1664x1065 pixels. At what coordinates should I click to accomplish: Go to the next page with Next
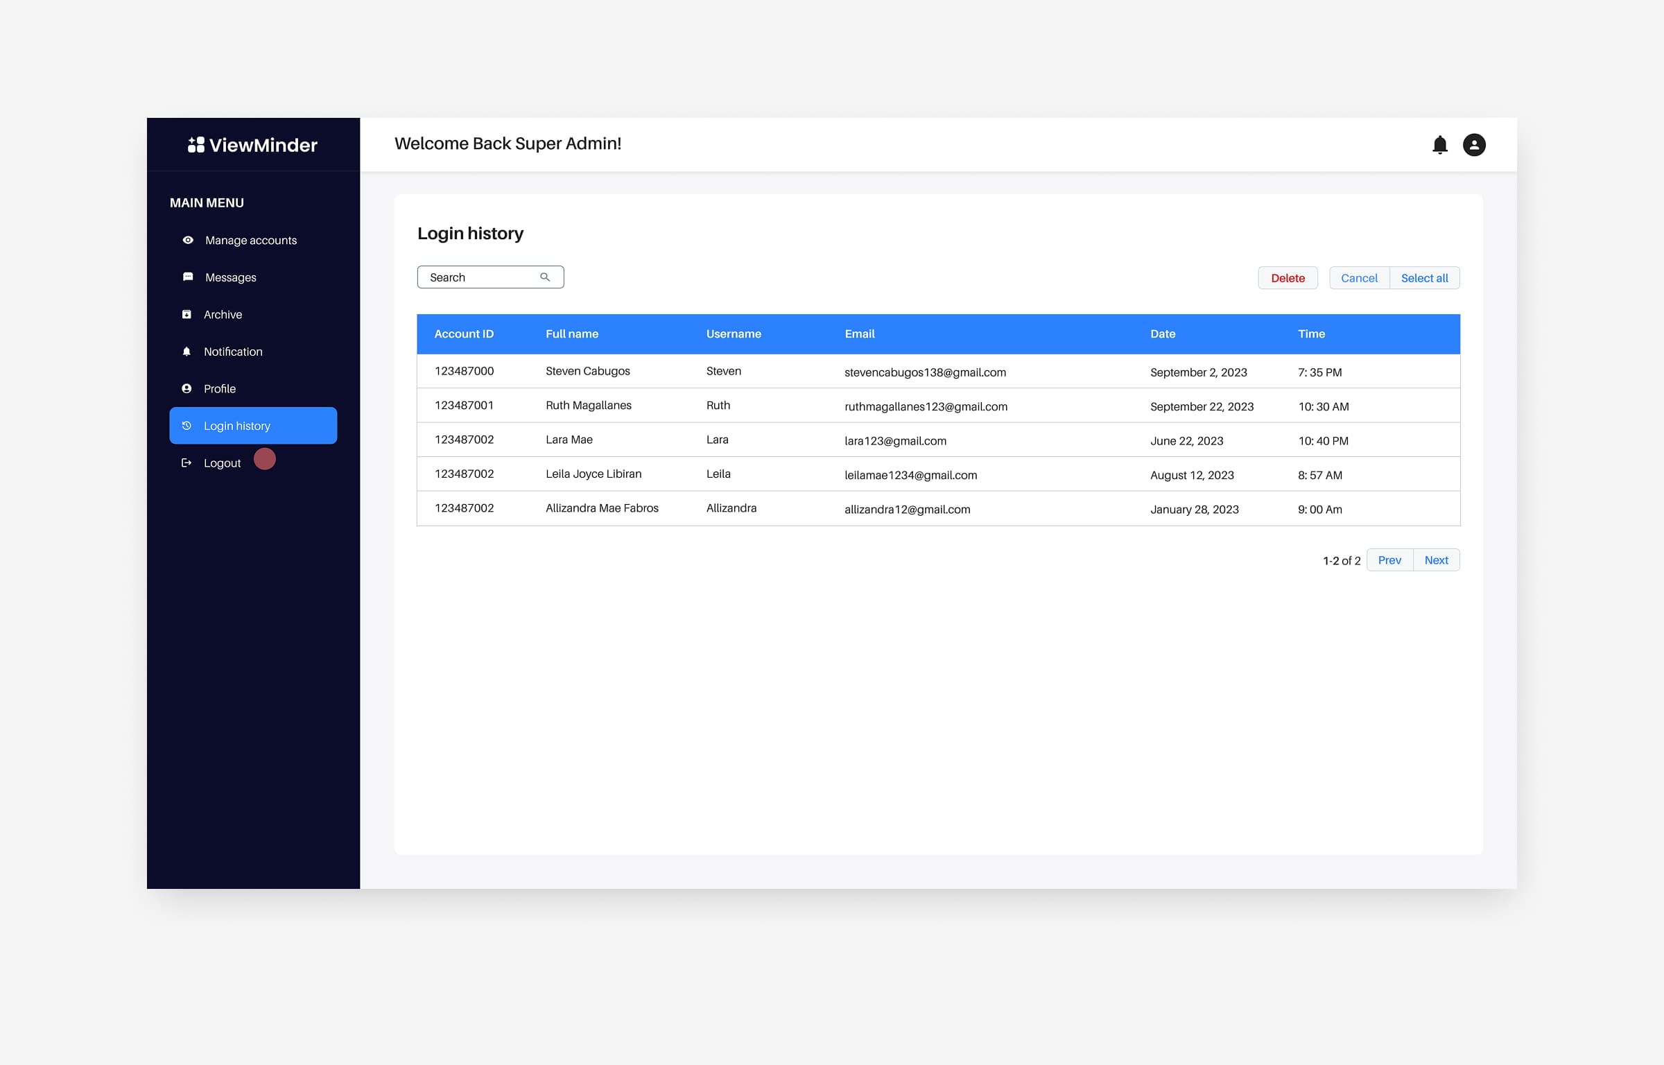pos(1436,560)
